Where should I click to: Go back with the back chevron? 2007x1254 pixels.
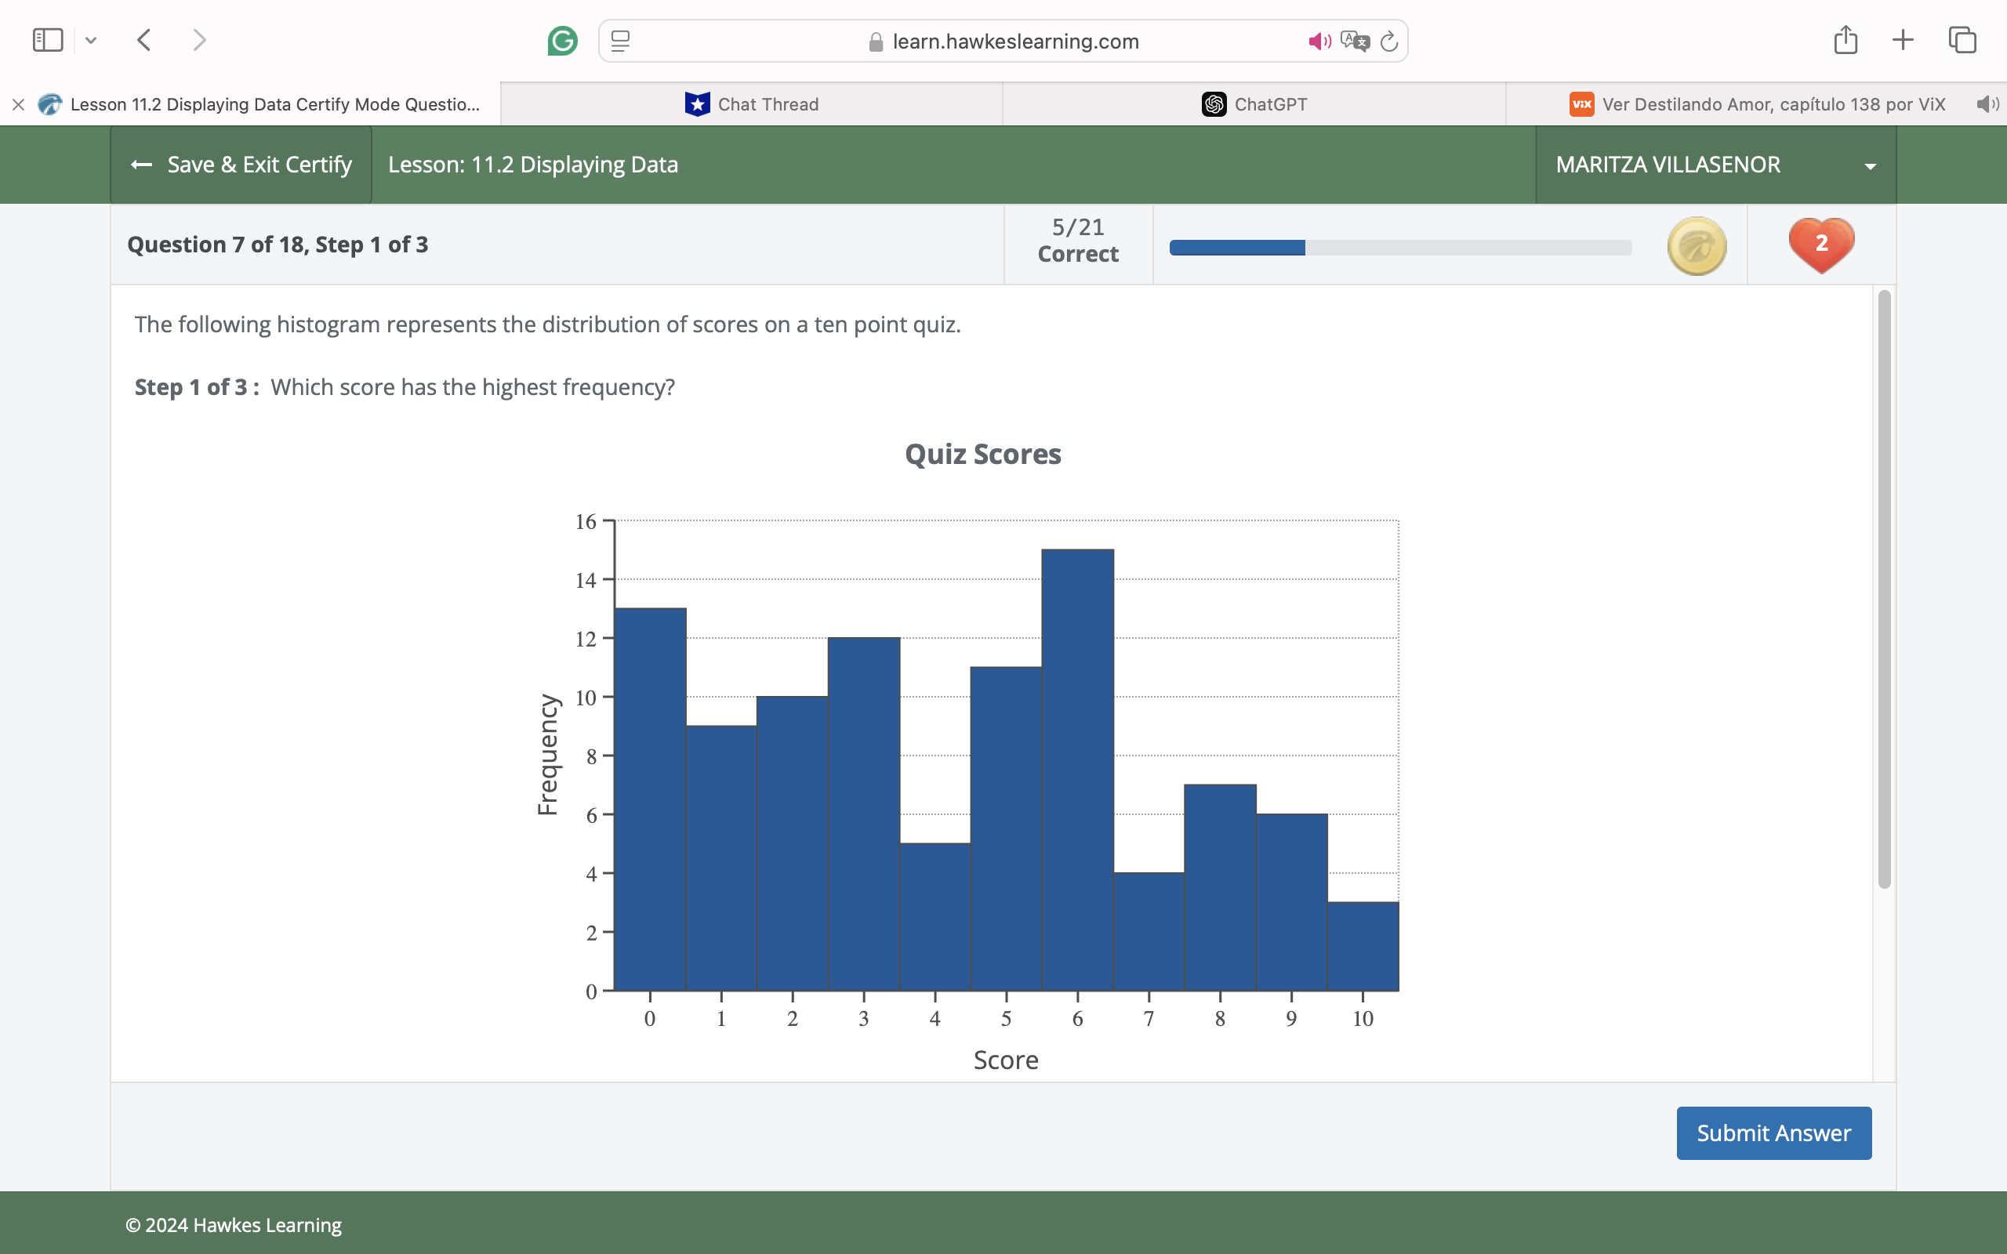coord(144,40)
